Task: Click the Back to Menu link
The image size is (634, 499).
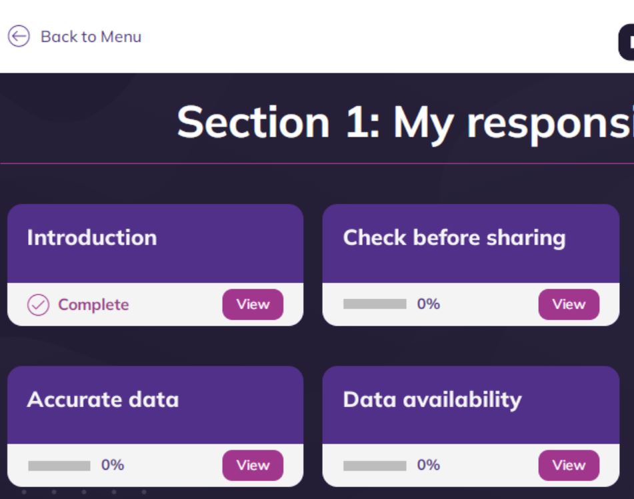Action: pos(91,36)
